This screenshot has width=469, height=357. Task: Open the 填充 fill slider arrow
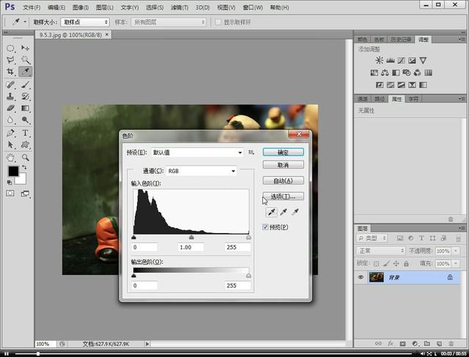pos(456,264)
